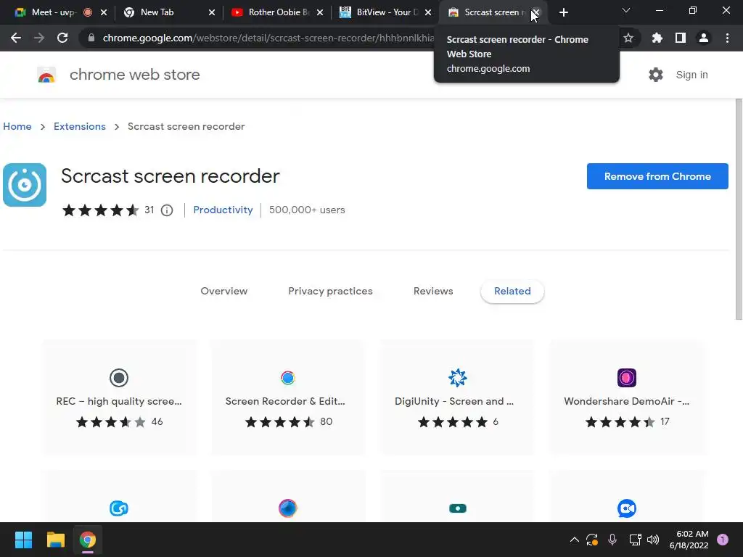The height and width of the screenshot is (557, 743).
Task: Open Chrome's three-dot menu
Action: (x=727, y=38)
